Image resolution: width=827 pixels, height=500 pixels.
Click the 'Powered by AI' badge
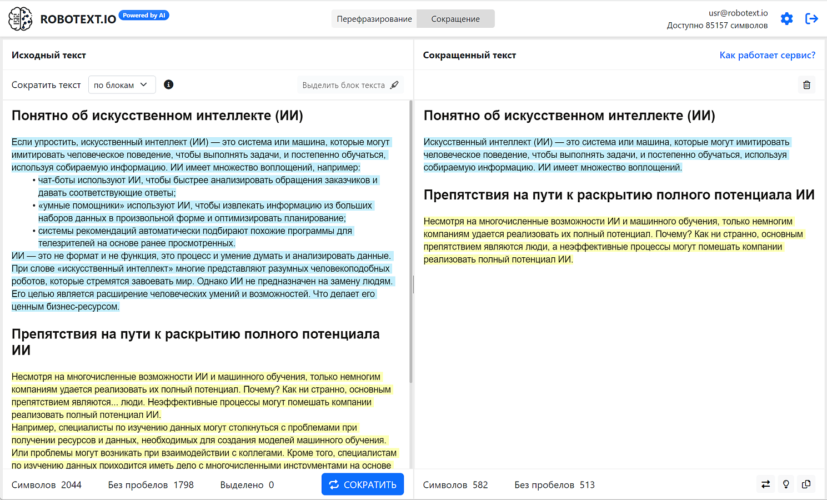point(144,16)
